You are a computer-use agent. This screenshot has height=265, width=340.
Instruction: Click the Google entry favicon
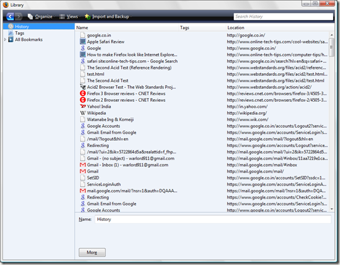83,48
